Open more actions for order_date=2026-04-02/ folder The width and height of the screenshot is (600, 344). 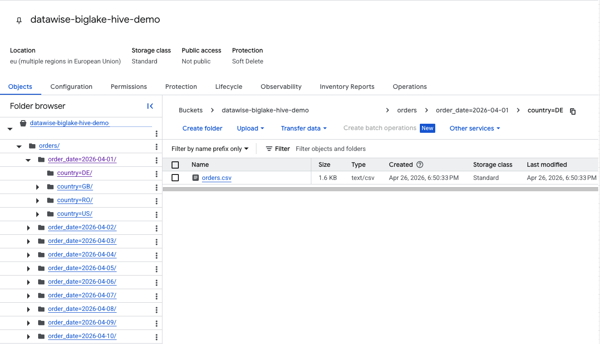point(157,228)
